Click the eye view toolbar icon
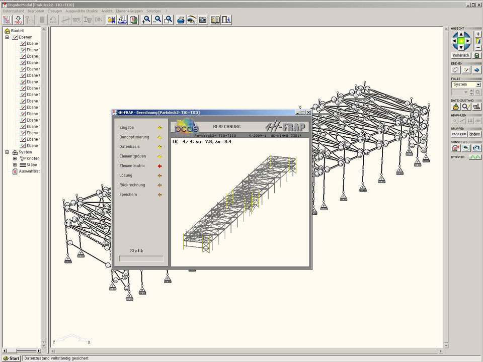Image resolution: width=483 pixels, height=362 pixels. pyautogui.click(x=191, y=20)
